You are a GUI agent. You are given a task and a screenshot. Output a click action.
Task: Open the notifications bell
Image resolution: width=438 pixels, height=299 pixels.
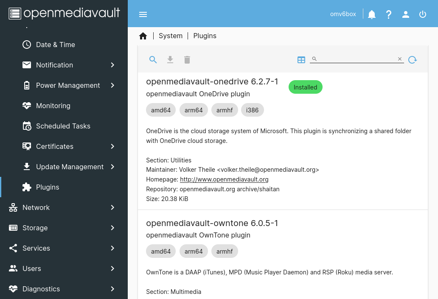(371, 14)
